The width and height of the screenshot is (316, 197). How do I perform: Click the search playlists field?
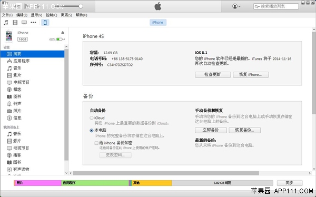(276, 6)
